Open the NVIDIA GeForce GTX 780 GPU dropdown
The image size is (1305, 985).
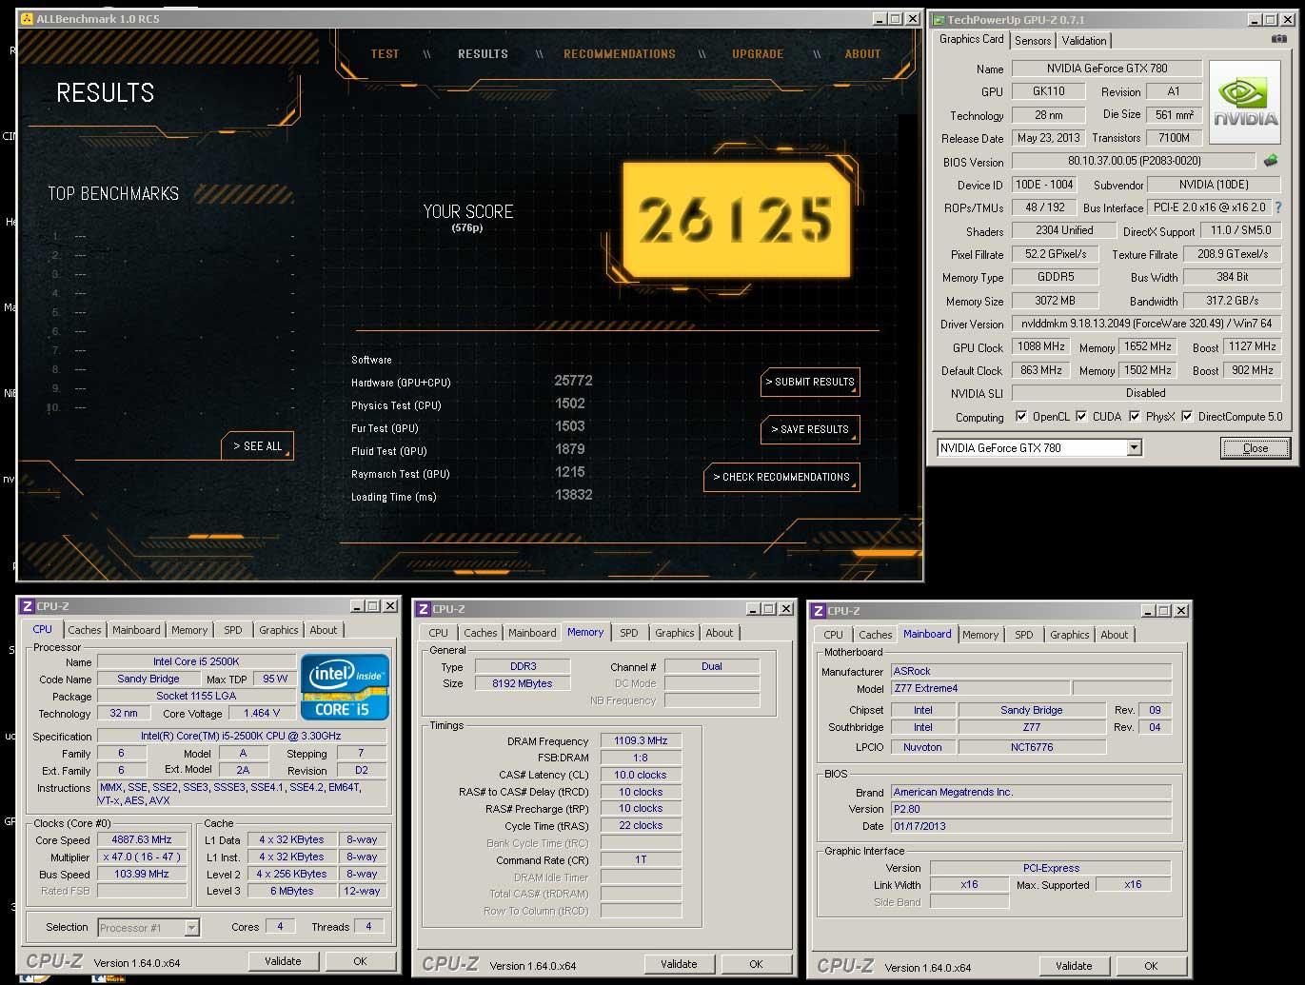click(x=1134, y=447)
